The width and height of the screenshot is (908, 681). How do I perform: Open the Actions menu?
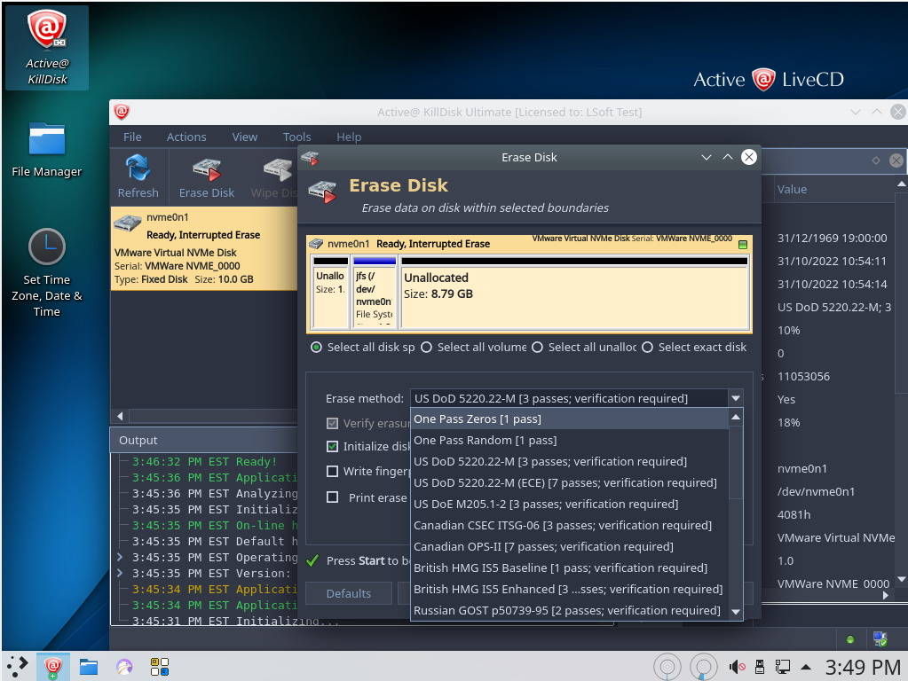click(x=186, y=137)
